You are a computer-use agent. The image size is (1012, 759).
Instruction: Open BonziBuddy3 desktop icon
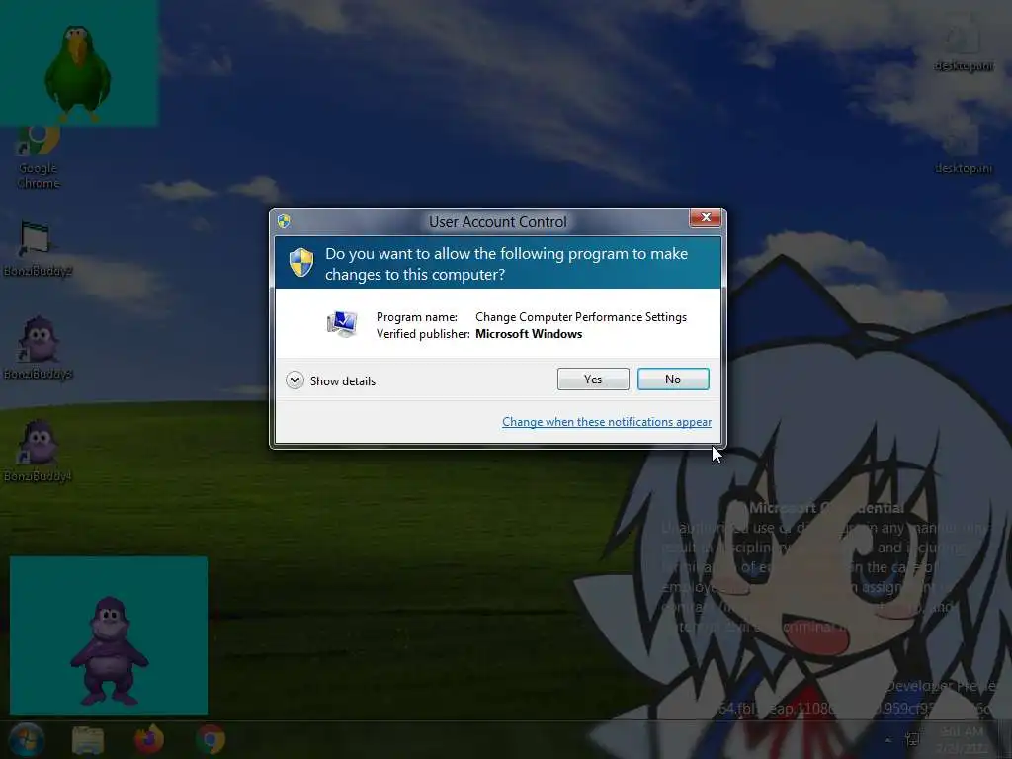pos(38,349)
